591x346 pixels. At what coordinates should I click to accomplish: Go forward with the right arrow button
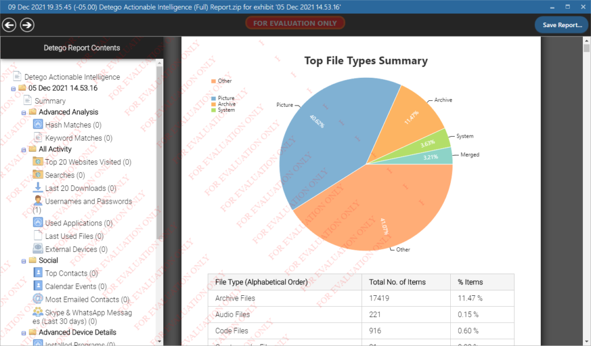[x=27, y=25]
